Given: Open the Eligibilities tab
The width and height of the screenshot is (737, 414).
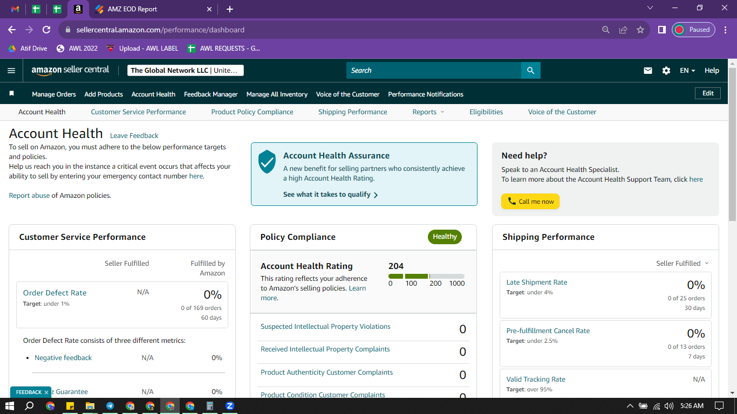Looking at the screenshot, I should click(x=486, y=112).
